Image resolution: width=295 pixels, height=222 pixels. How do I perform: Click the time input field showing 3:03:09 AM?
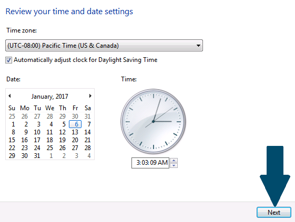coord(150,163)
